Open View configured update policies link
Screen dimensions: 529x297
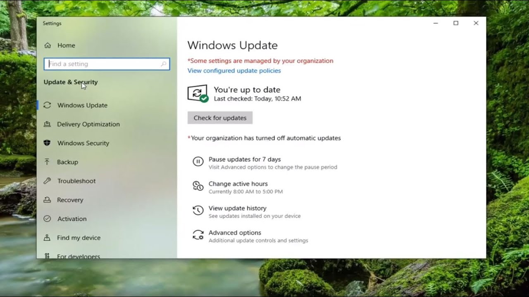[x=234, y=71]
